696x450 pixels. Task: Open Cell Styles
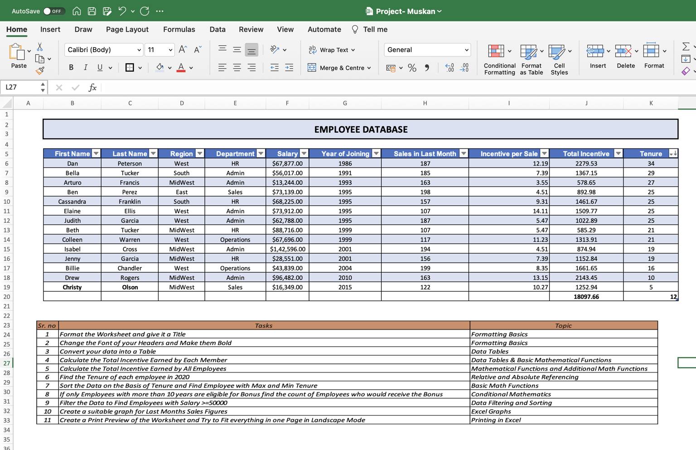click(x=559, y=59)
